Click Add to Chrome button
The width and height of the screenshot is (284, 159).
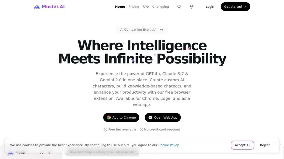pyautogui.click(x=121, y=117)
